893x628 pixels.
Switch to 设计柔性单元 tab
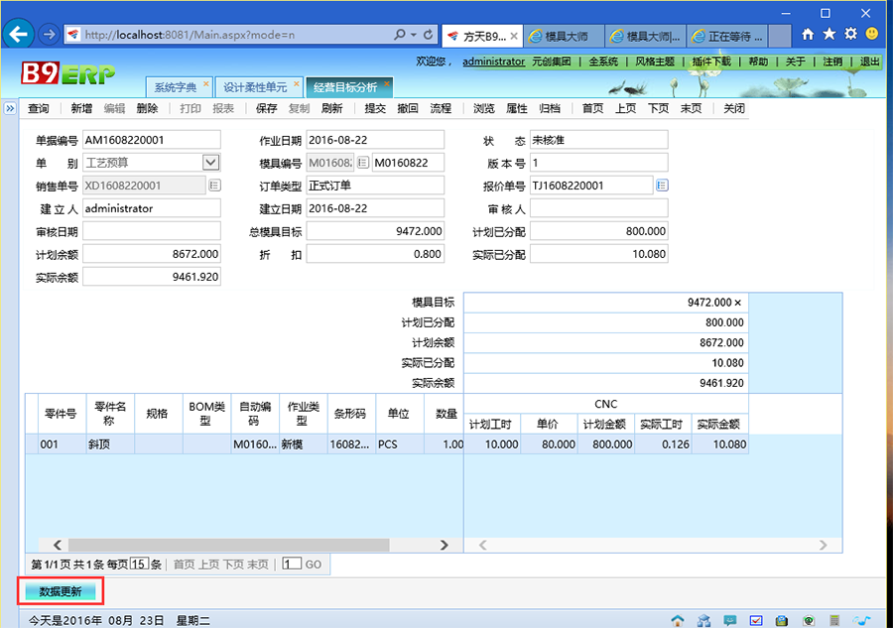255,87
